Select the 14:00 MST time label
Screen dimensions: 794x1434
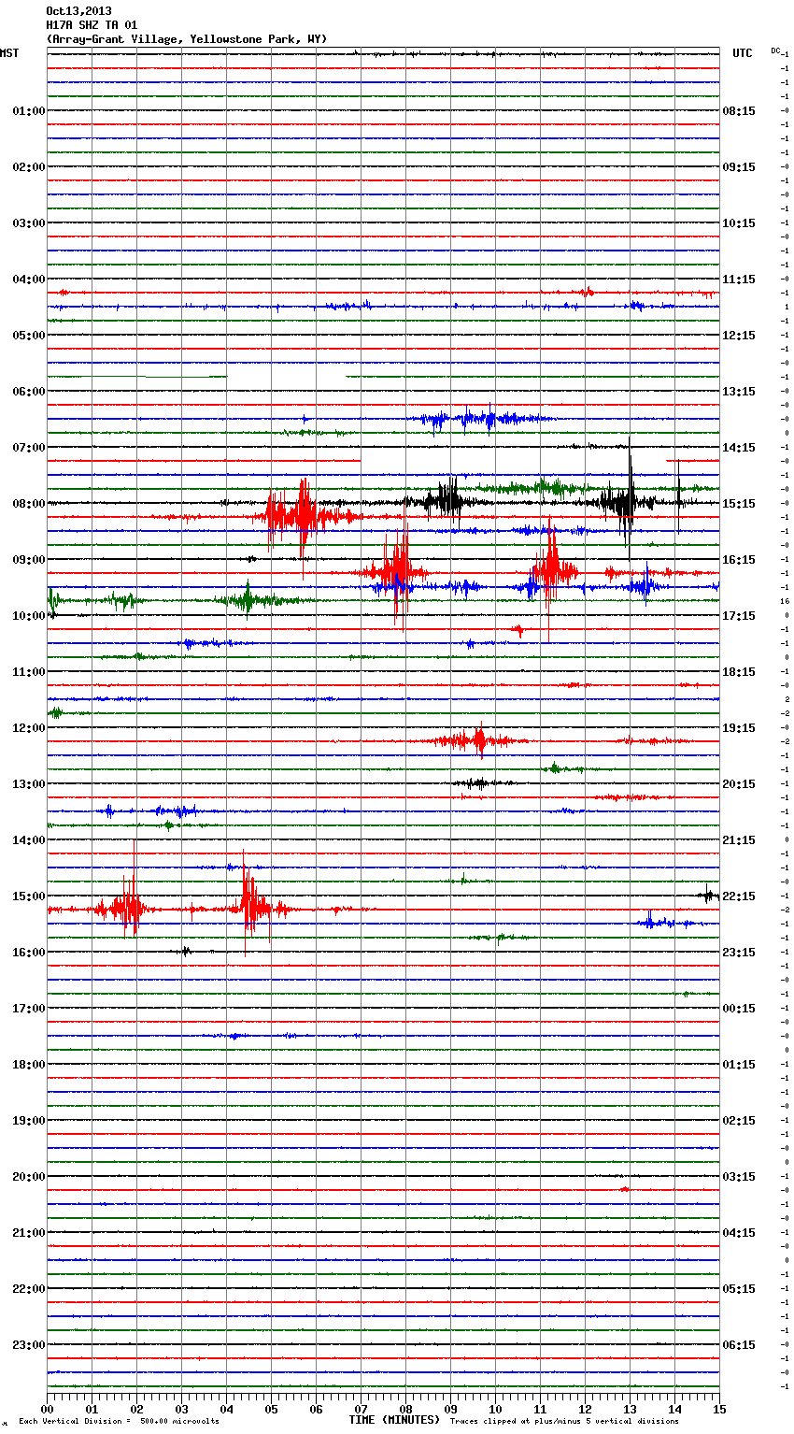[x=29, y=840]
